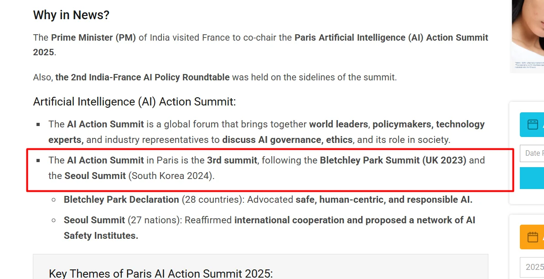Click the "Artificial Intelligence (AI) Action Summit:" subheading

click(134, 102)
